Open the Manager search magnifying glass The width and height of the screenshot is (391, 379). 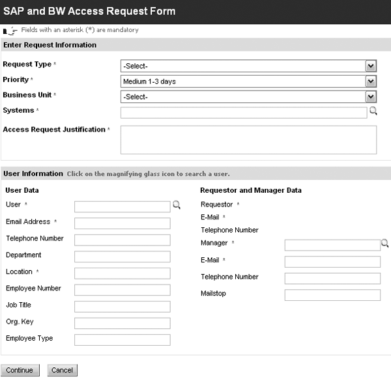click(384, 244)
